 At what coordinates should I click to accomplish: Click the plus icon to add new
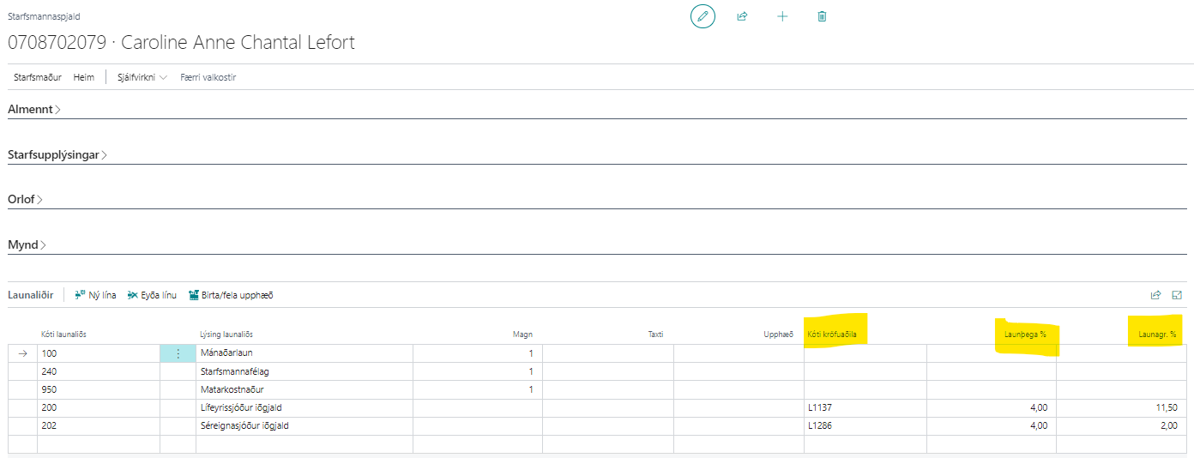point(782,16)
